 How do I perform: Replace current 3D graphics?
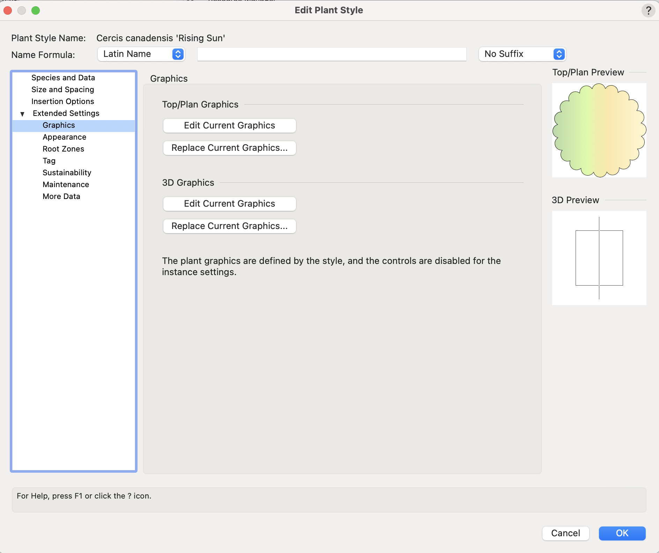pyautogui.click(x=229, y=226)
